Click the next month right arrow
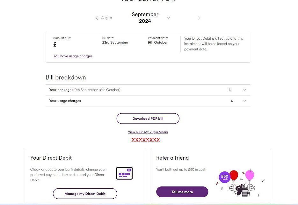The width and height of the screenshot is (298, 205). tap(199, 18)
